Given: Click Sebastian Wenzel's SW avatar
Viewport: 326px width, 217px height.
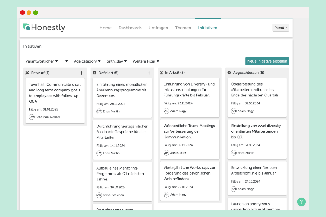Looking at the screenshot, I should 32,117.
